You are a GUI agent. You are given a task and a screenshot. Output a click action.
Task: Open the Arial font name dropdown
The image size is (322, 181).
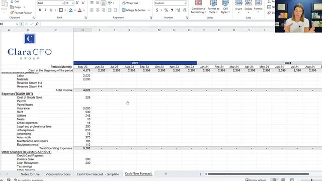63,3
